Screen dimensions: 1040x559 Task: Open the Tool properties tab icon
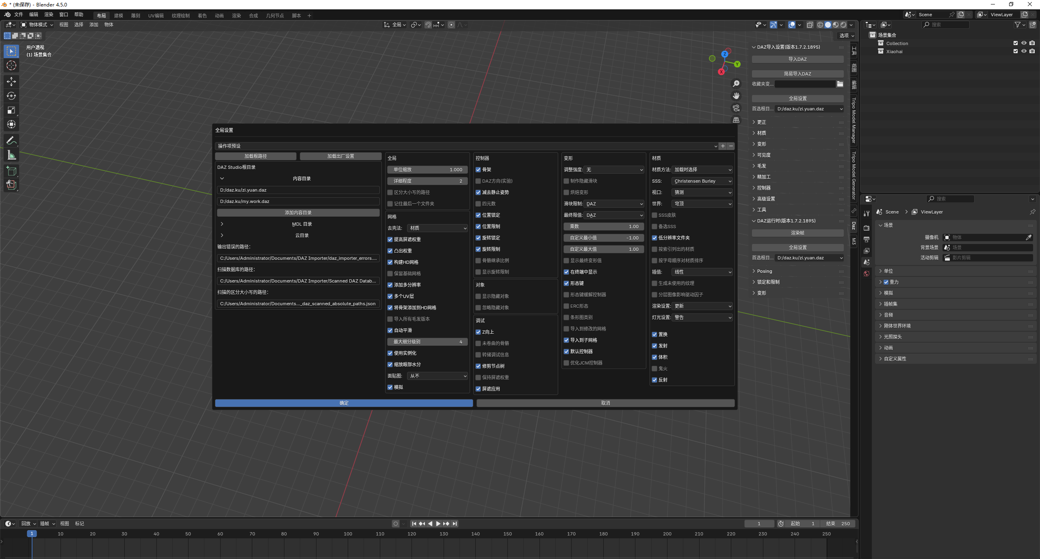pyautogui.click(x=867, y=213)
